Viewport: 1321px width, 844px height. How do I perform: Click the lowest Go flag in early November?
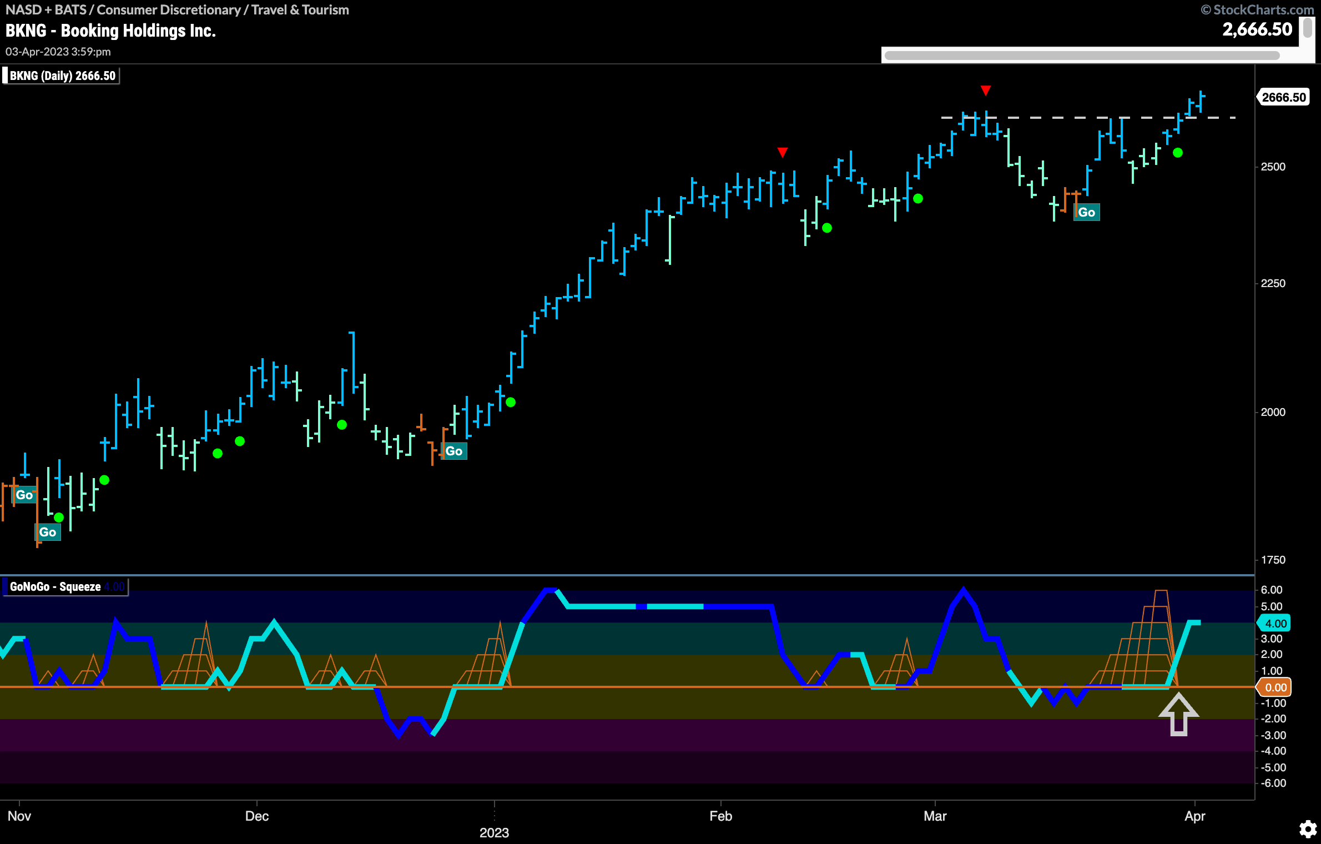(x=48, y=532)
